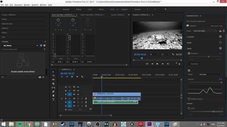This screenshot has height=127, width=227.
Task: Select the Slip tool
Action: point(53,87)
